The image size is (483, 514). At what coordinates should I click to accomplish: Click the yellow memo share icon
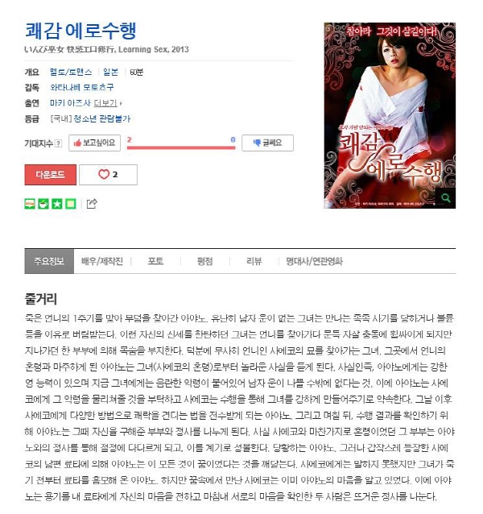[x=71, y=204]
